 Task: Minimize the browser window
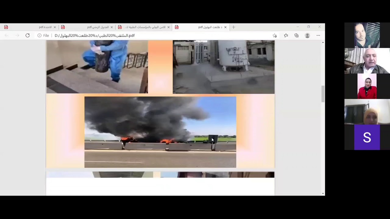tap(298, 27)
